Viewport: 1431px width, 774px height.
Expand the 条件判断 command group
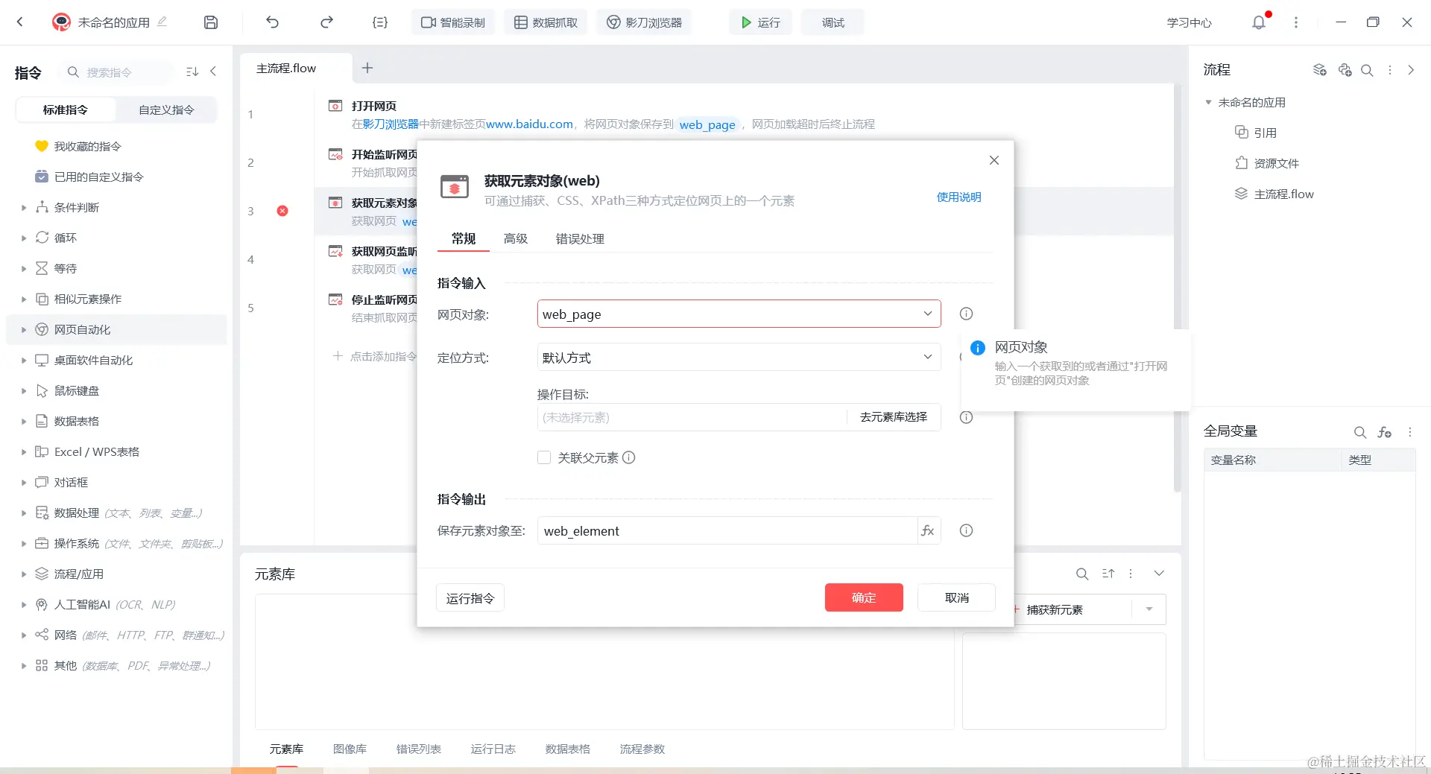[x=24, y=208]
